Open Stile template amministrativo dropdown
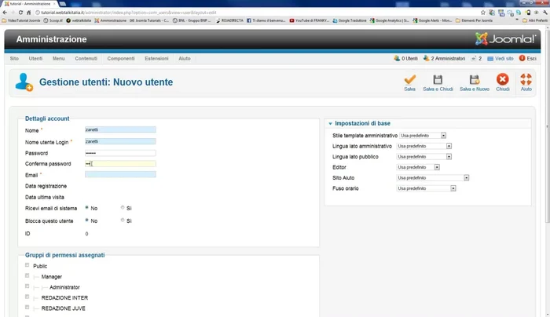 click(422, 136)
